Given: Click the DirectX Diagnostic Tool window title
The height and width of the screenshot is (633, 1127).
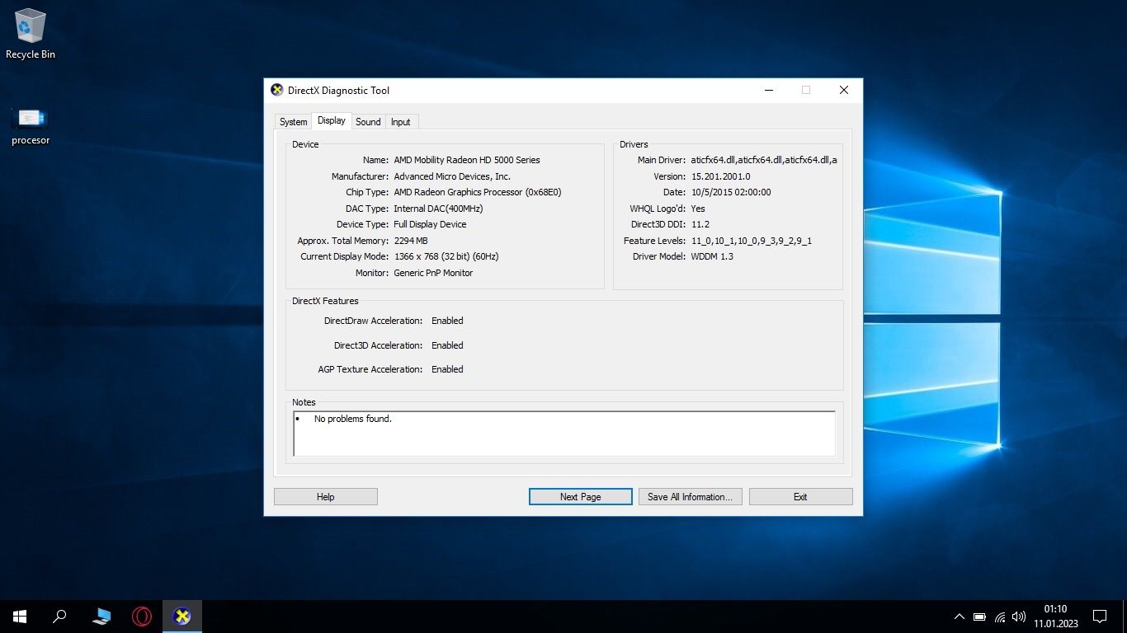Looking at the screenshot, I should [338, 91].
